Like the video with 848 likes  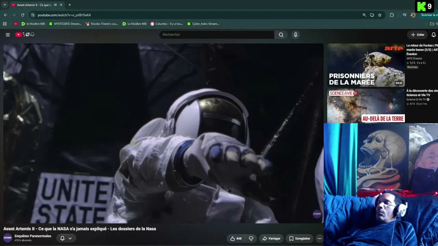pyautogui.click(x=236, y=238)
